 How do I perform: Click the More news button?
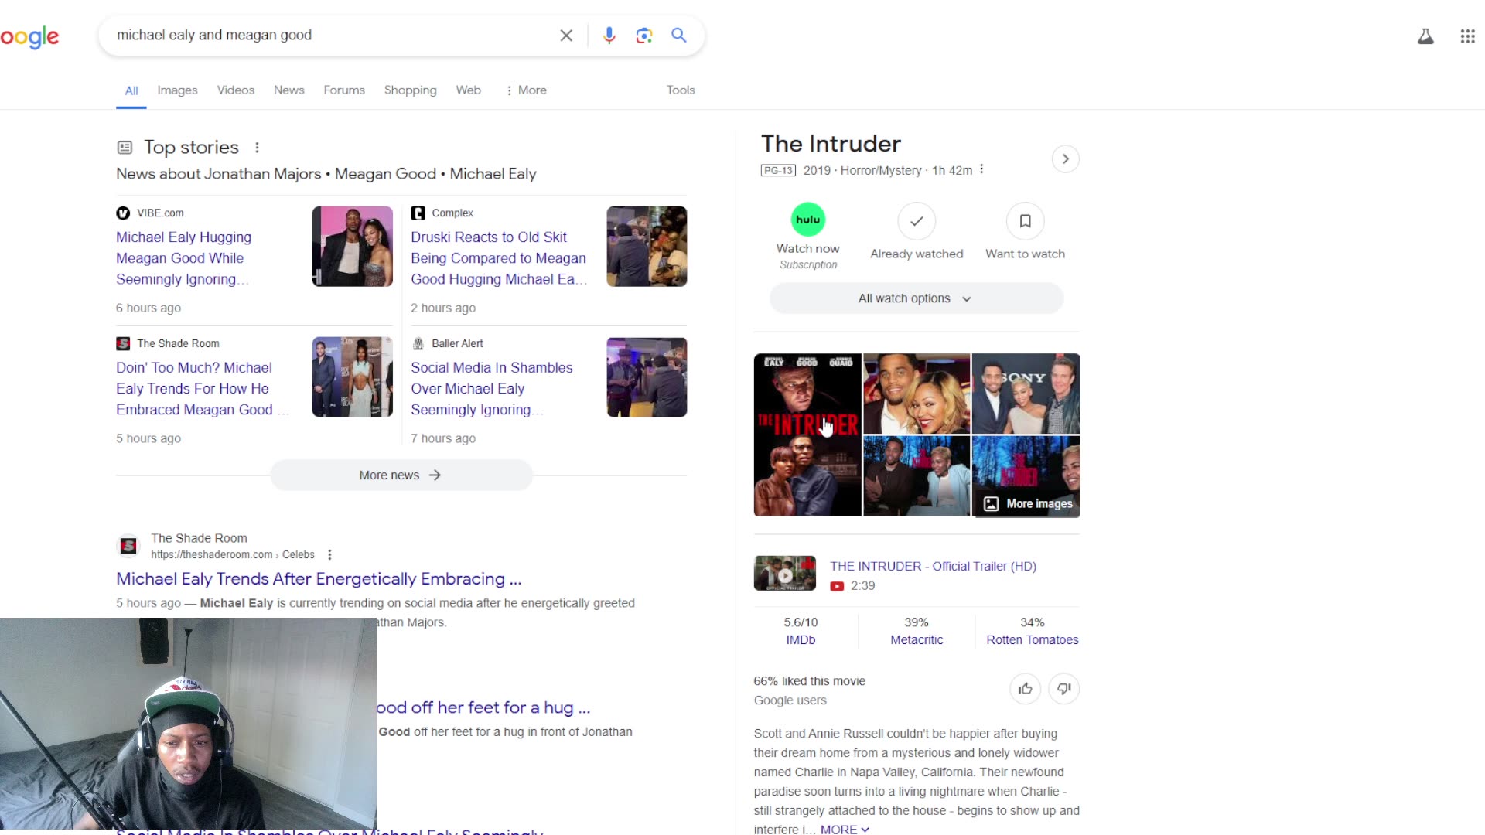click(401, 475)
